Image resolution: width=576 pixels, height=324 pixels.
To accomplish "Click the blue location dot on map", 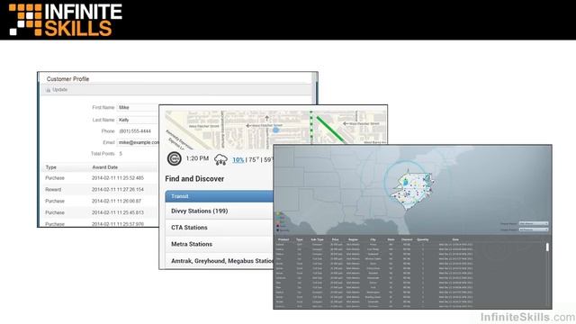I will click(276, 130).
